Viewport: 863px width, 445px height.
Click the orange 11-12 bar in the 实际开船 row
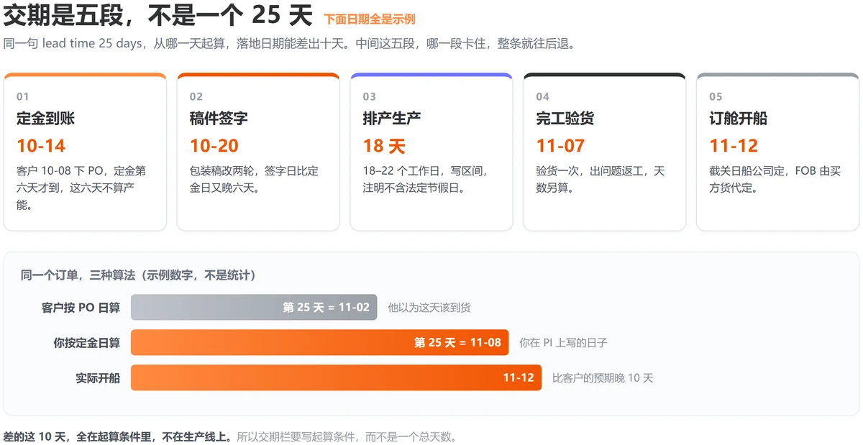tap(336, 378)
